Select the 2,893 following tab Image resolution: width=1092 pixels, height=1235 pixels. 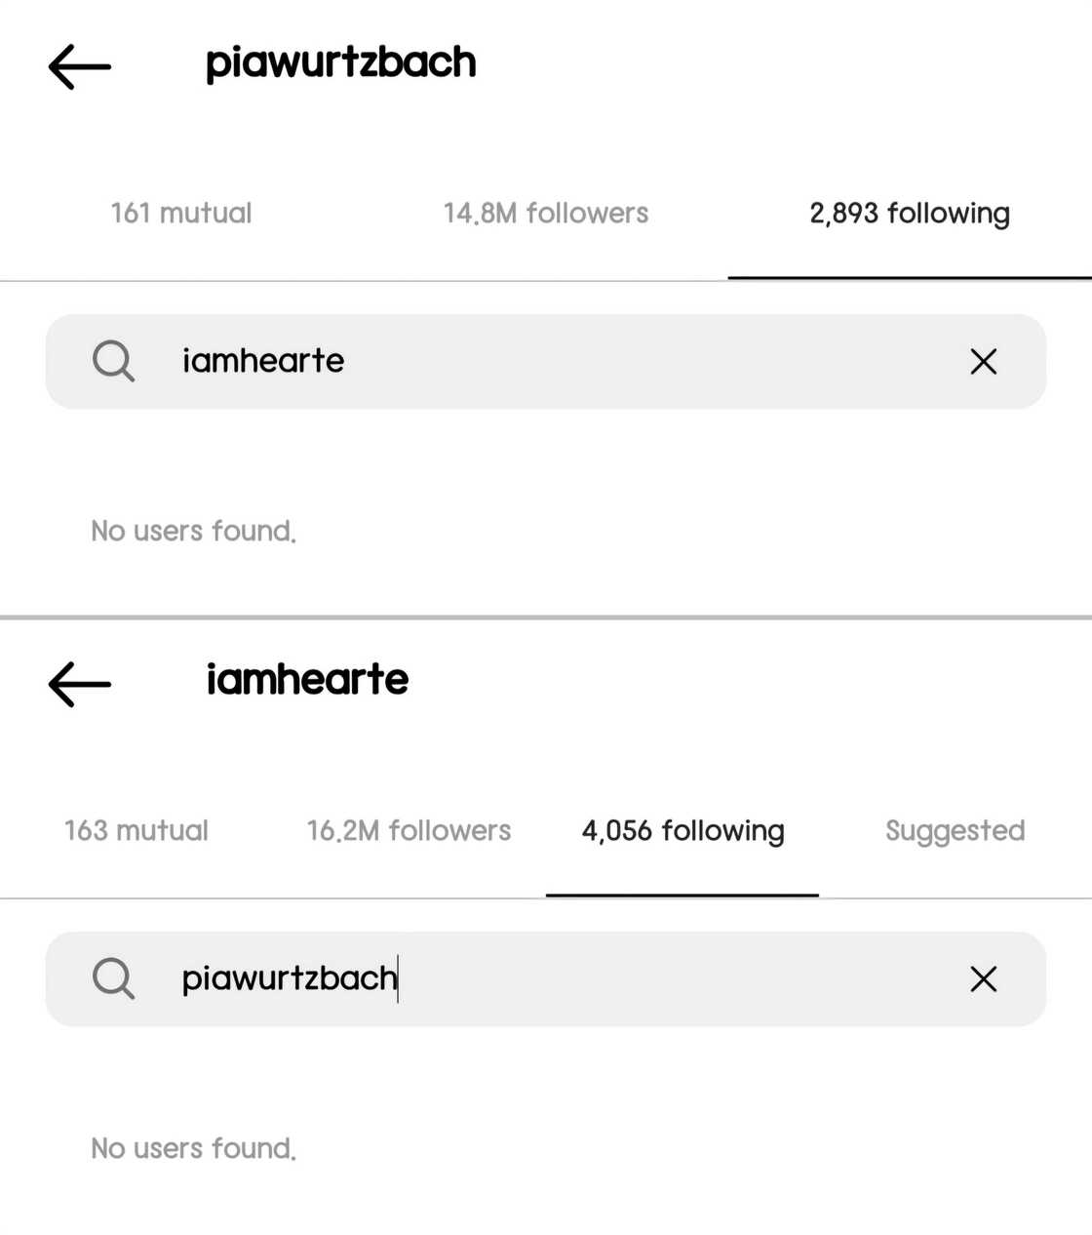pos(909,213)
